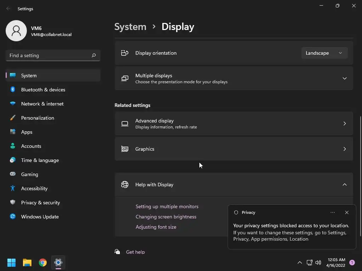Viewport: 362px width, 271px height.
Task: Dismiss the Privacy notification popup
Action: coord(346,212)
